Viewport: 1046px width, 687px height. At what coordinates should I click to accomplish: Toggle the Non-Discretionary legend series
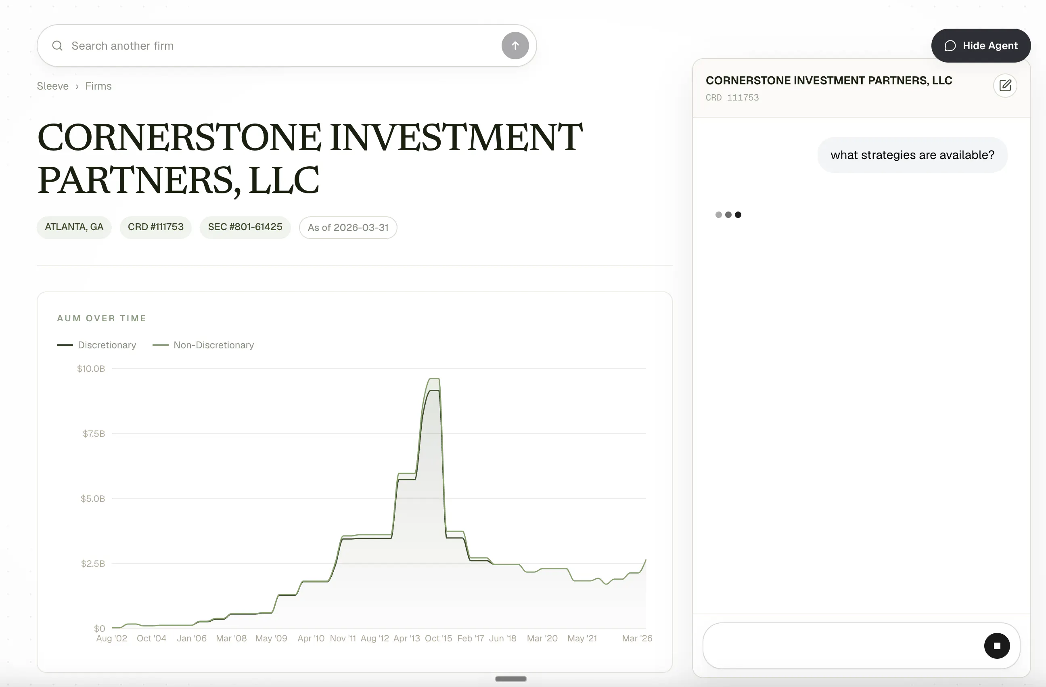203,345
